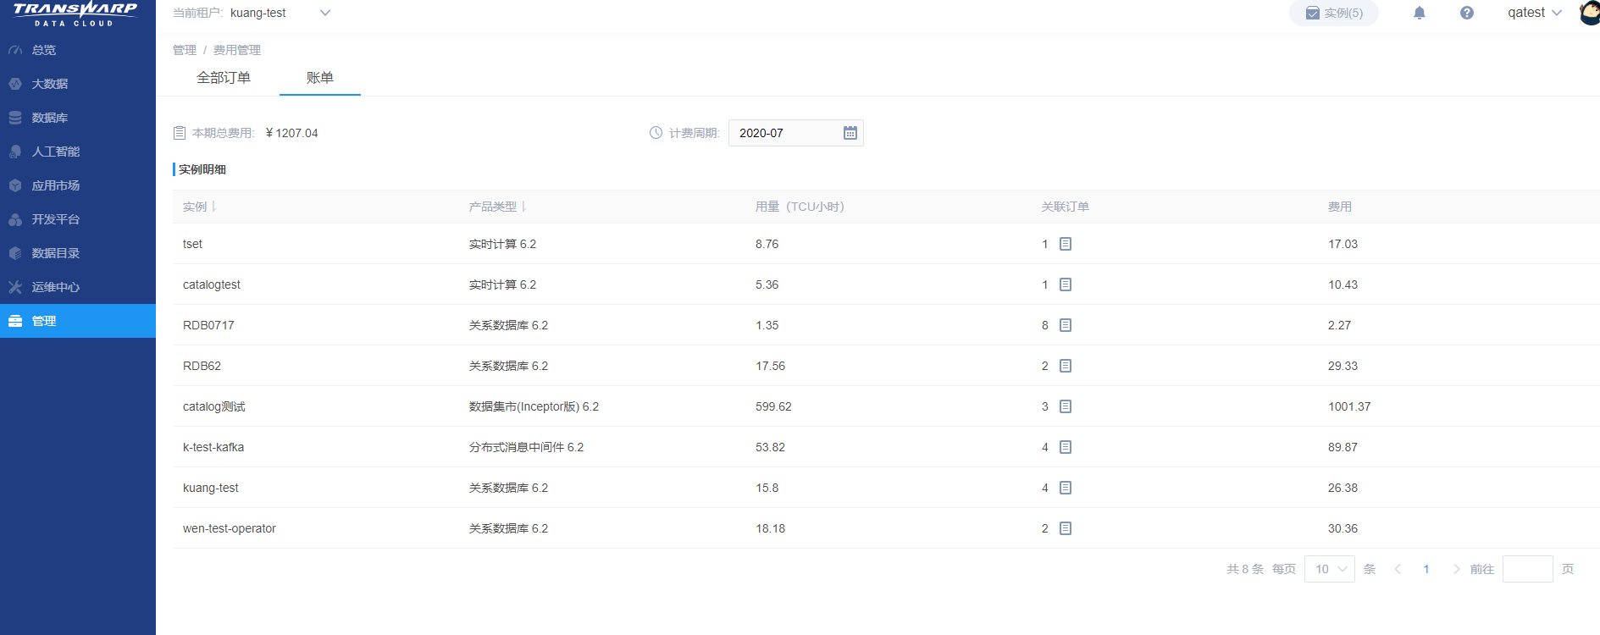Open 人工智能 in the sidebar
The width and height of the screenshot is (1600, 635).
(78, 152)
